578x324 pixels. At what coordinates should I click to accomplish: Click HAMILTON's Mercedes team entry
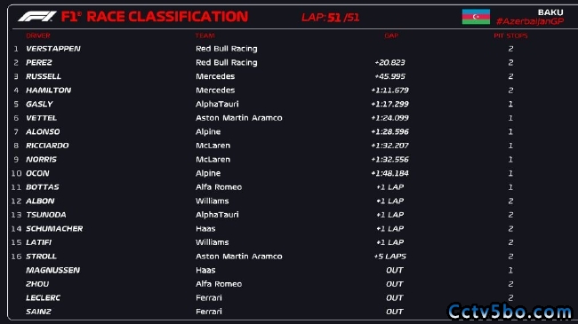(215, 91)
